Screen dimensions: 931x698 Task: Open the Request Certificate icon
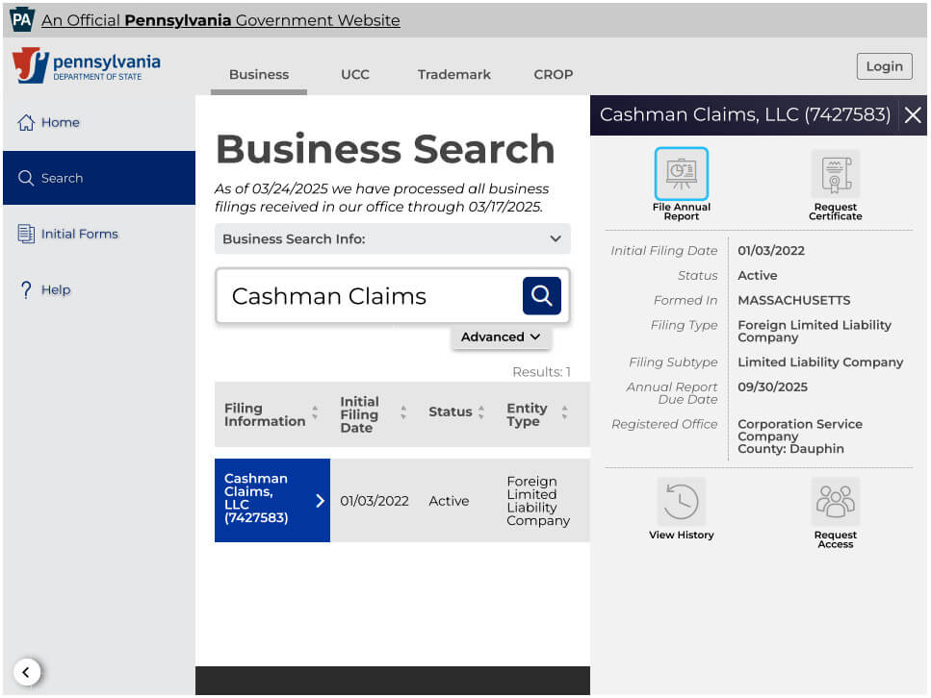point(835,174)
